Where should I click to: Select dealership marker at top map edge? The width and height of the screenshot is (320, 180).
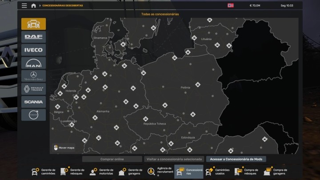point(210,20)
